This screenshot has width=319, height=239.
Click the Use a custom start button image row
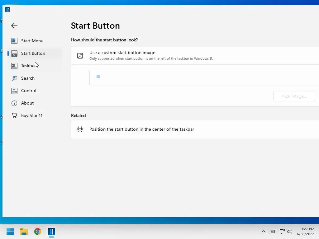point(195,55)
